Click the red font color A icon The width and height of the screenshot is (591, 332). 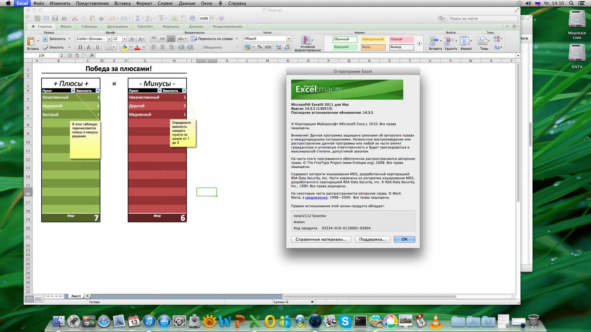pos(137,47)
